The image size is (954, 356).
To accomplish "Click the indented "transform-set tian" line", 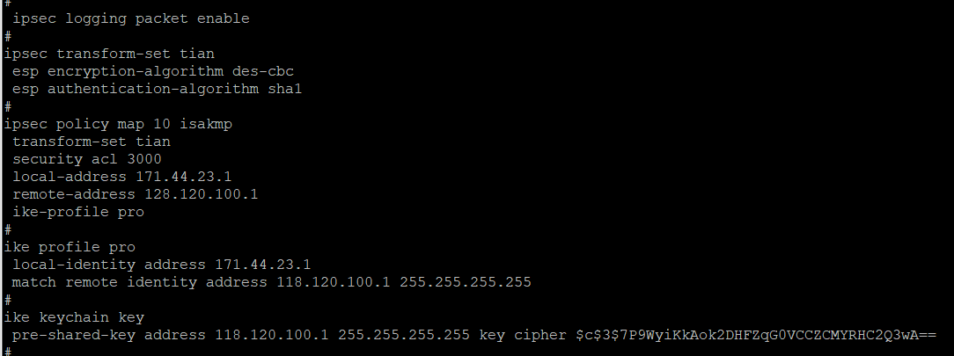I will pos(92,142).
